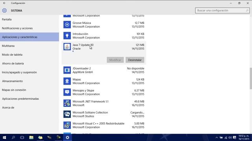This screenshot has width=252, height=141.
Task: Click the Mensajes y Skype icon
Action: [67, 92]
